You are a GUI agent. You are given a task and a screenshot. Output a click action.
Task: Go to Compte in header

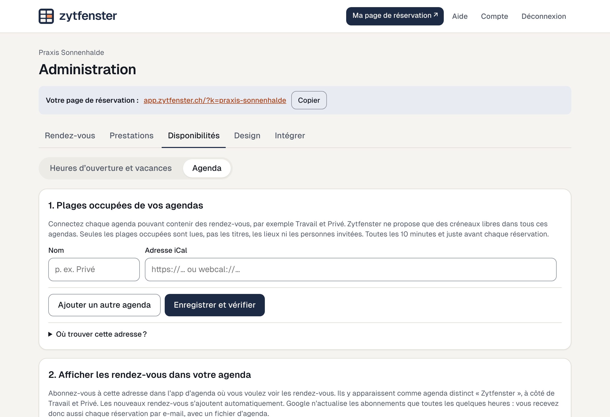point(495,16)
